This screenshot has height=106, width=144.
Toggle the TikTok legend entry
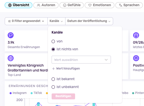(36, 93)
